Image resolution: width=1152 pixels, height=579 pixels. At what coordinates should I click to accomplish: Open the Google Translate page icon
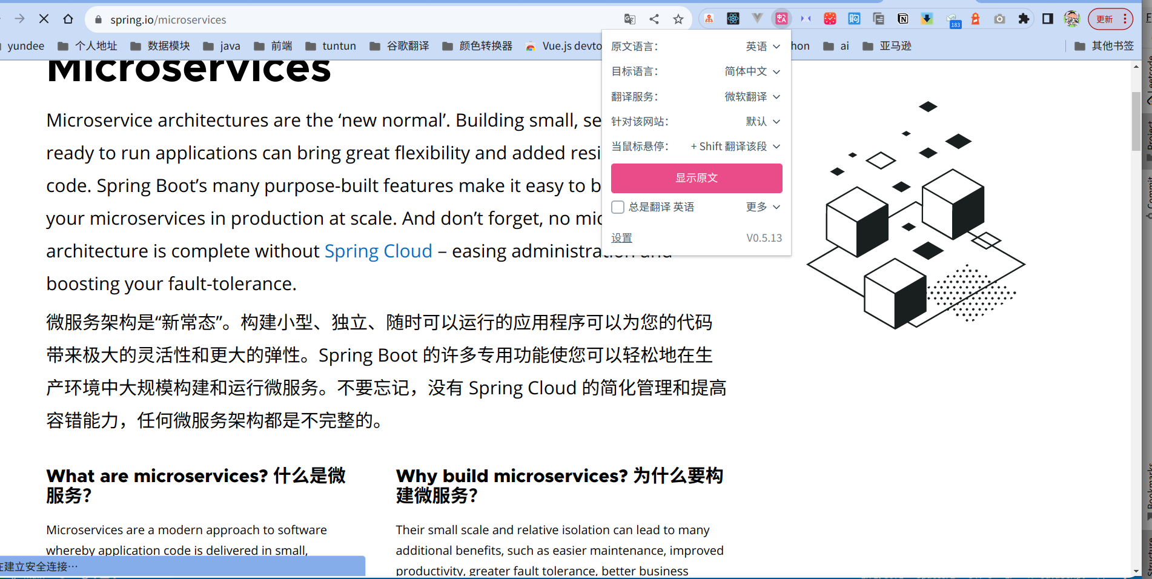pos(630,19)
